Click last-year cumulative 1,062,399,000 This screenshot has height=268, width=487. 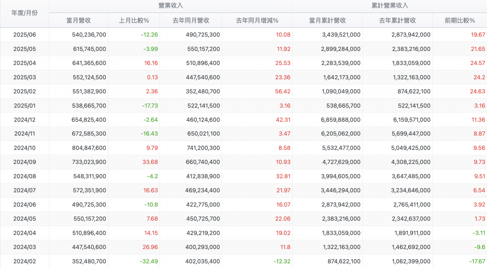pyautogui.click(x=411, y=262)
